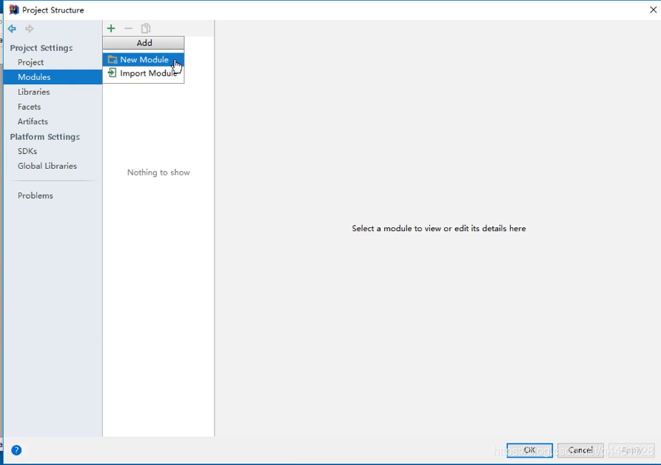Close the Project Structure dialog
The image size is (661, 465).
pyautogui.click(x=653, y=10)
